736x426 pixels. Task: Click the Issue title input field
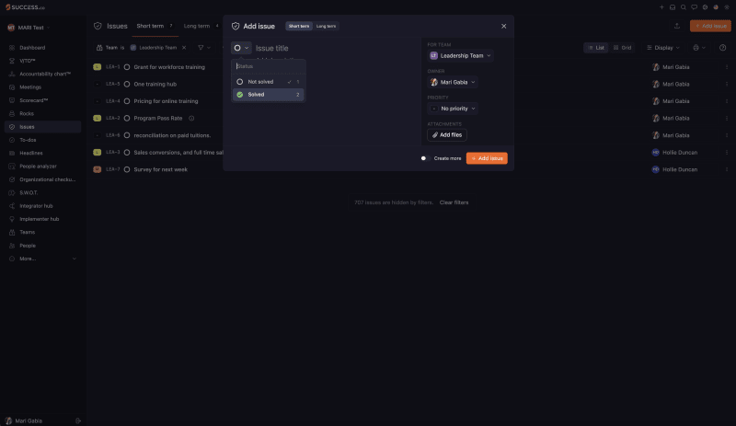tap(336, 48)
